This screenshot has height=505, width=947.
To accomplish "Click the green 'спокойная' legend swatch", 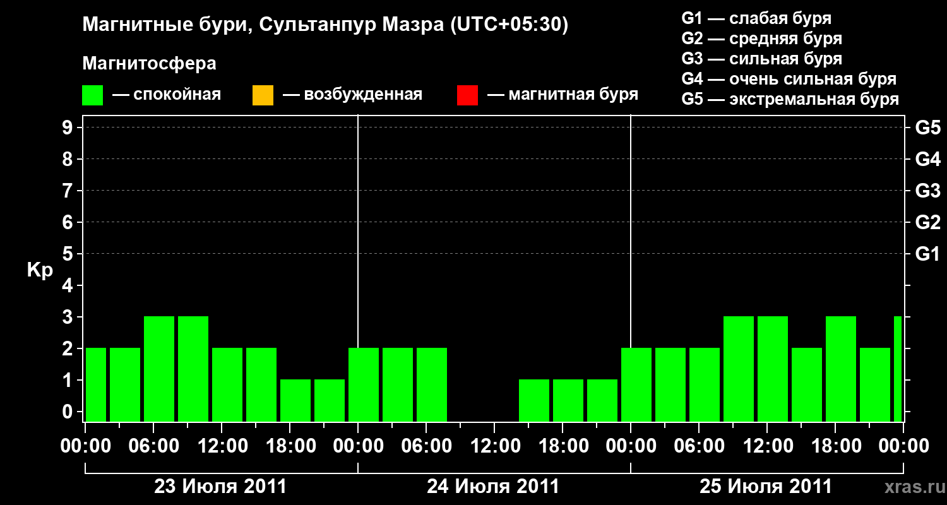I will pyautogui.click(x=93, y=95).
